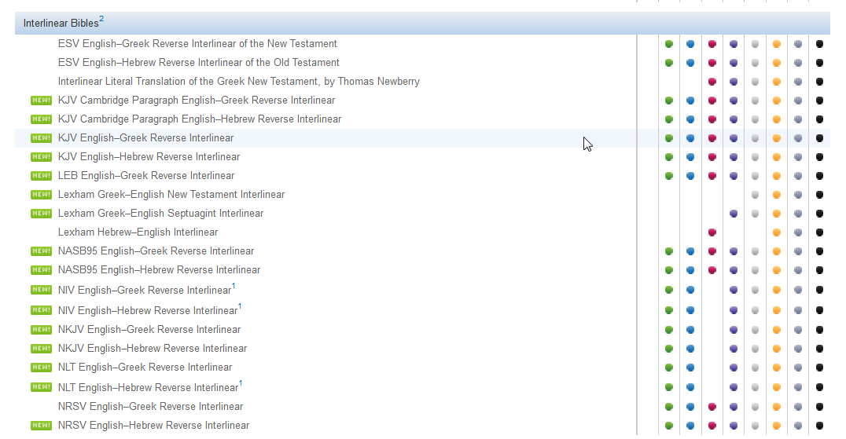This screenshot has width=846, height=439.
Task: Click the Interlinear Bibles section header
Action: [x=422, y=23]
